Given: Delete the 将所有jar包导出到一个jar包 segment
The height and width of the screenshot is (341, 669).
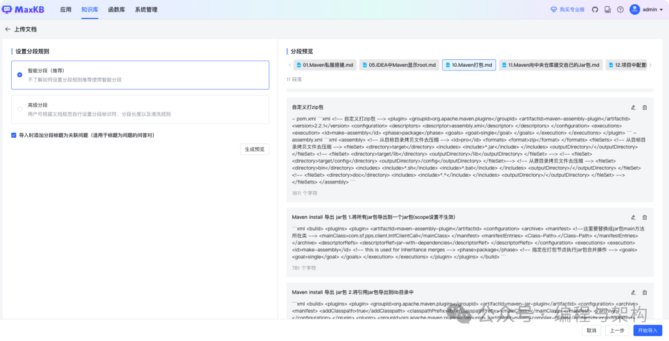Looking at the screenshot, I should [645, 217].
